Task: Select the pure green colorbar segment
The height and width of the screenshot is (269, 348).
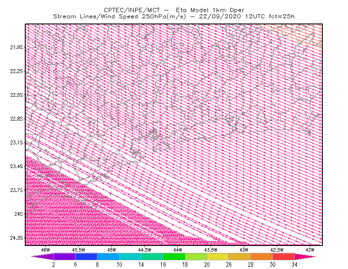Action: pyautogui.click(x=174, y=256)
